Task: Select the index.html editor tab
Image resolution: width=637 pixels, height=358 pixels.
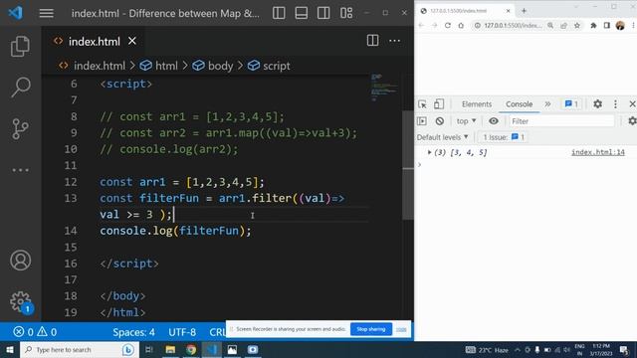Action: (94, 41)
